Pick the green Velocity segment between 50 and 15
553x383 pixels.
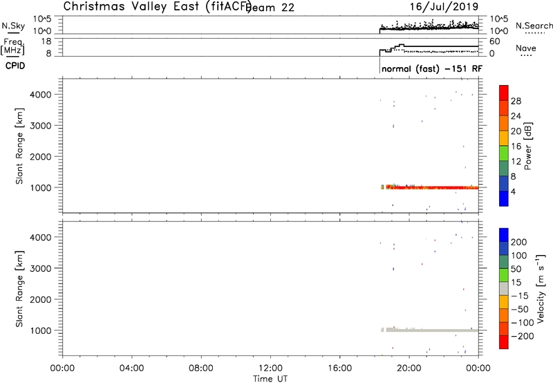coord(504,275)
